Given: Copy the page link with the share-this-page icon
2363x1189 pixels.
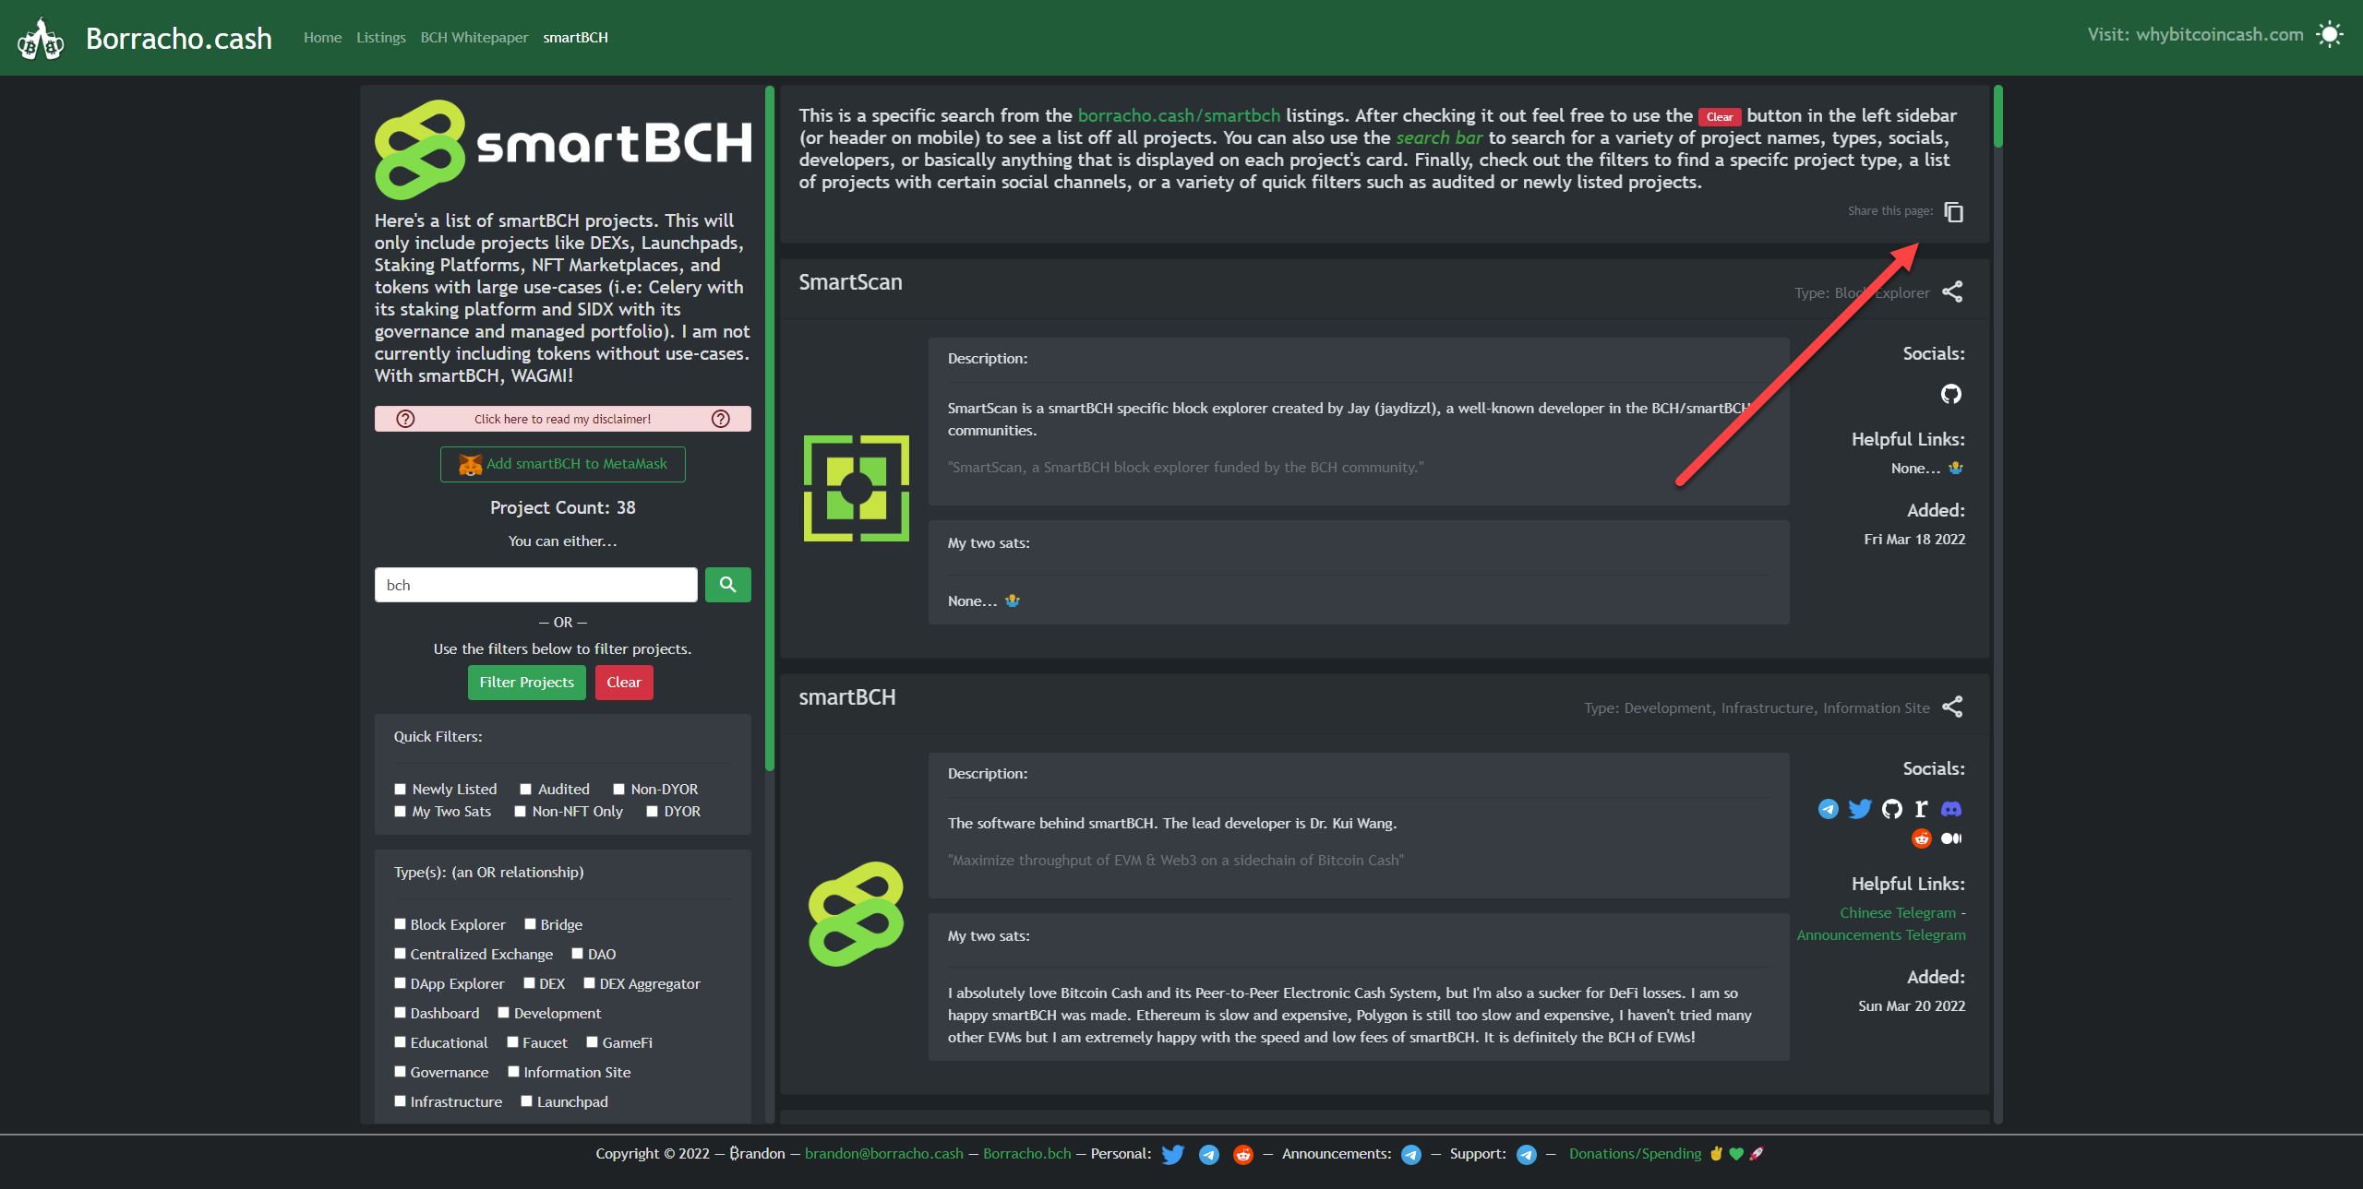Looking at the screenshot, I should coord(1953,212).
